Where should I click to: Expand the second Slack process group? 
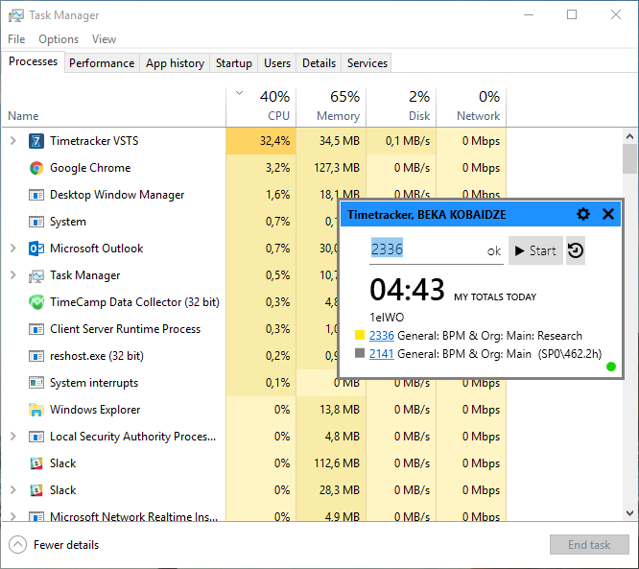(x=13, y=490)
